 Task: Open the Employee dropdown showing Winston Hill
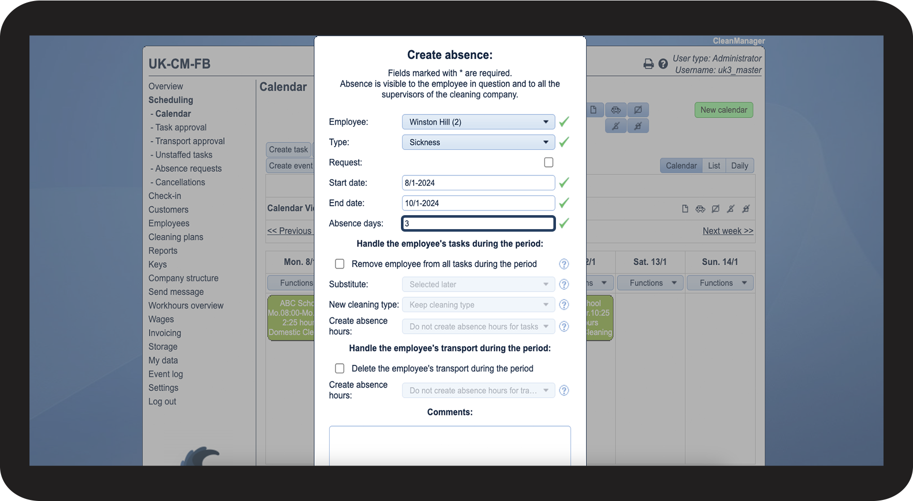pyautogui.click(x=478, y=122)
